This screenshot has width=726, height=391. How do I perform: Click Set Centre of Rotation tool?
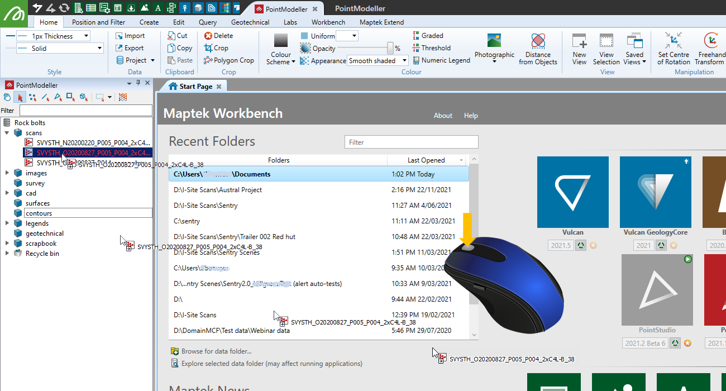pyautogui.click(x=674, y=49)
